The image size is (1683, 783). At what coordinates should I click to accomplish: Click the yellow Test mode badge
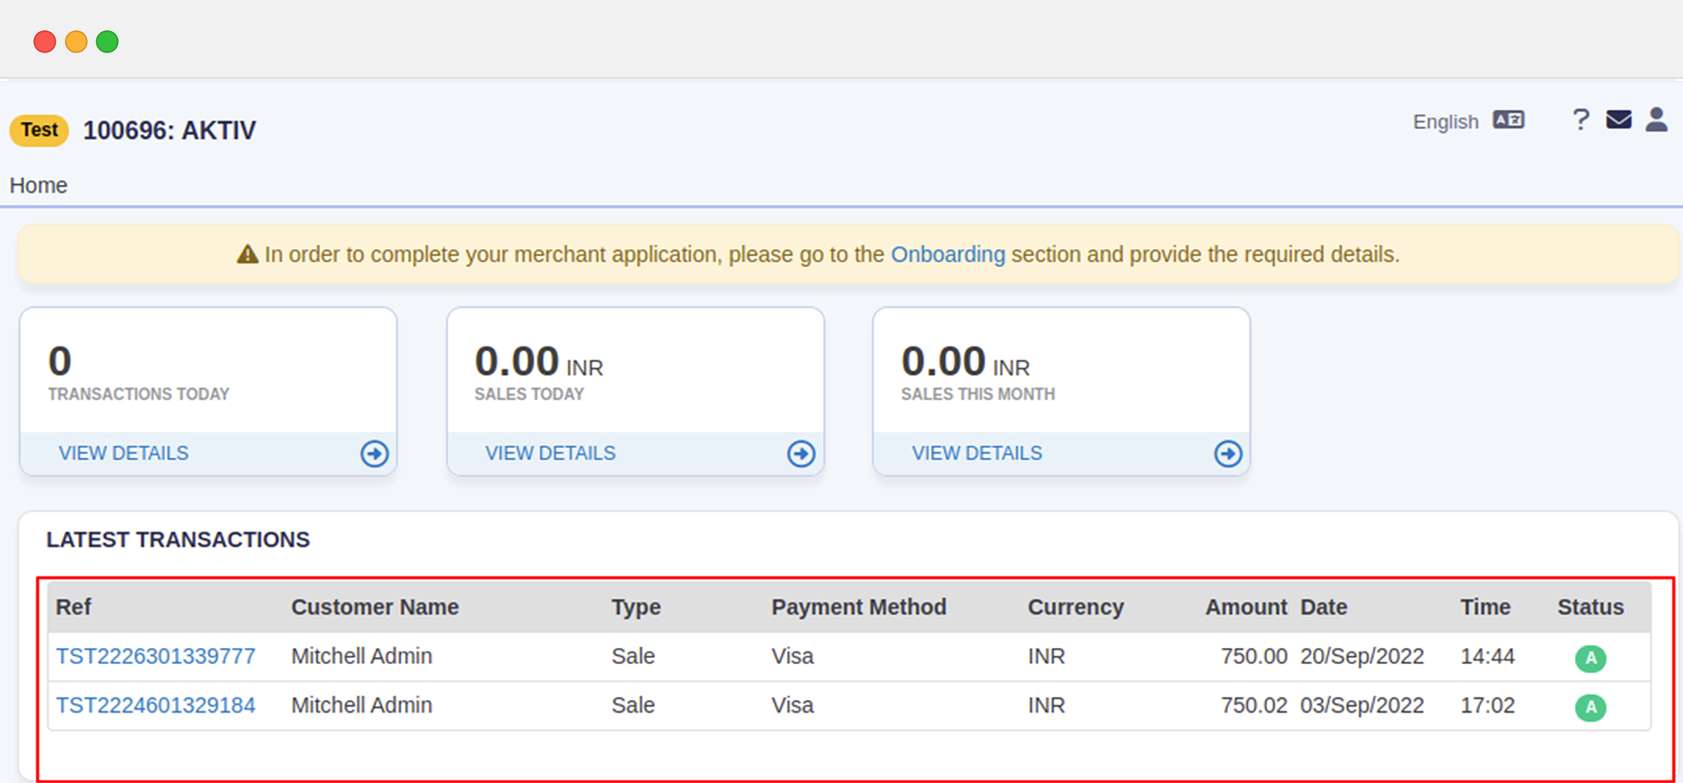(39, 130)
